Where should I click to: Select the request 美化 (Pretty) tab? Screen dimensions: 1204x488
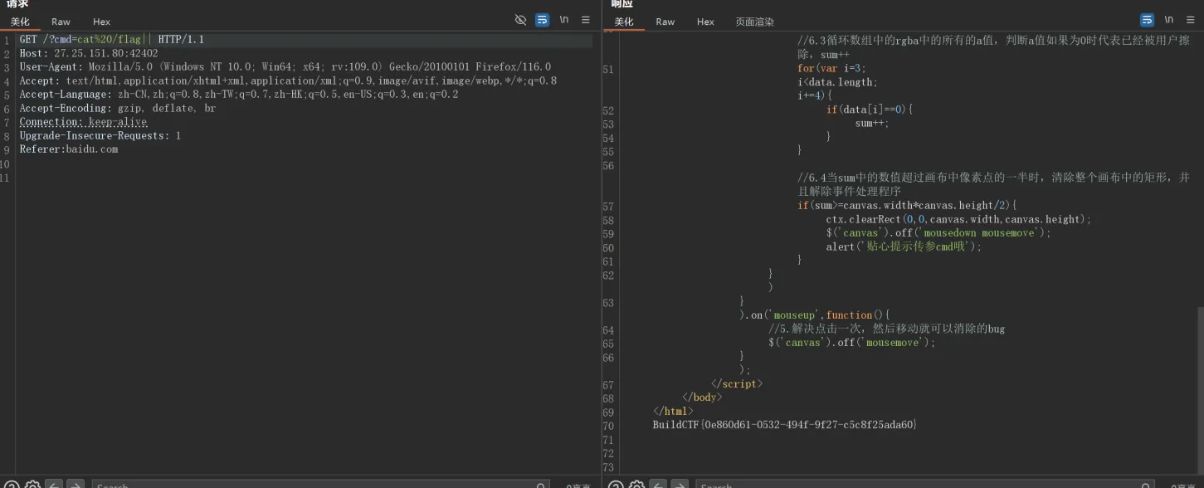(20, 22)
